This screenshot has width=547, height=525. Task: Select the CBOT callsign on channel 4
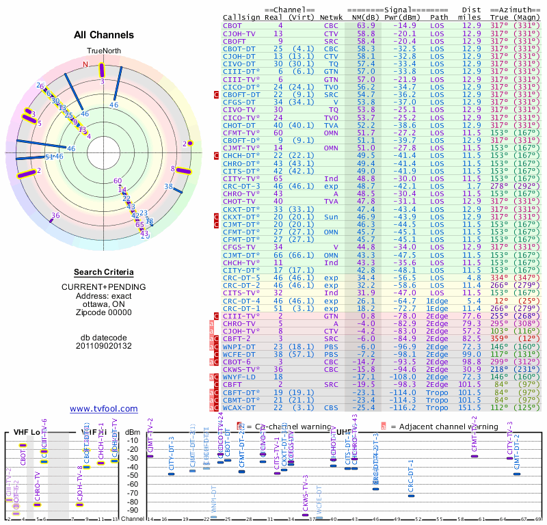point(232,26)
